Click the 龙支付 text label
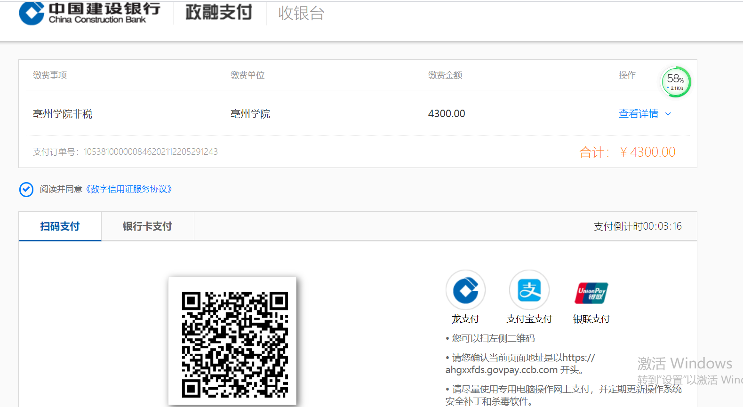Screen dimensions: 743x407 click(x=465, y=319)
